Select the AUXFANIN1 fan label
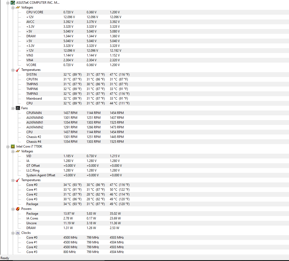This screenshot has height=261, width=289. [35, 123]
